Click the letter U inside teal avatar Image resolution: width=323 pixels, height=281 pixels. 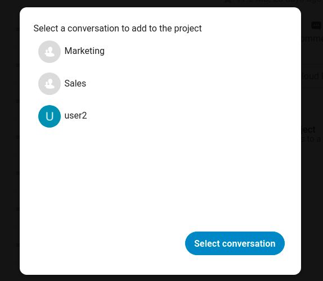click(50, 116)
